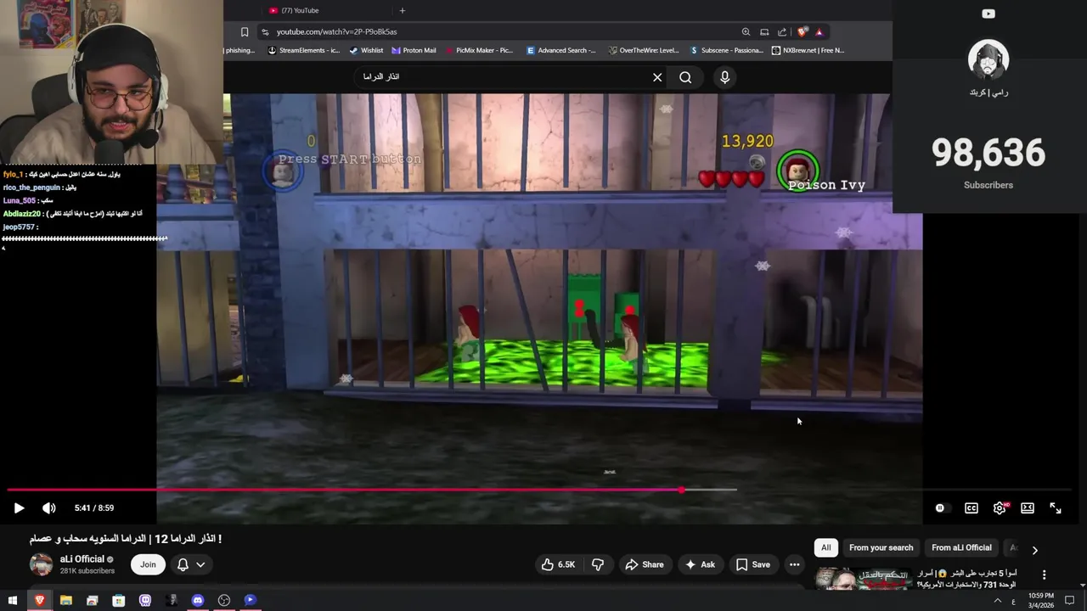Open the notification bell dropdown

(x=190, y=564)
